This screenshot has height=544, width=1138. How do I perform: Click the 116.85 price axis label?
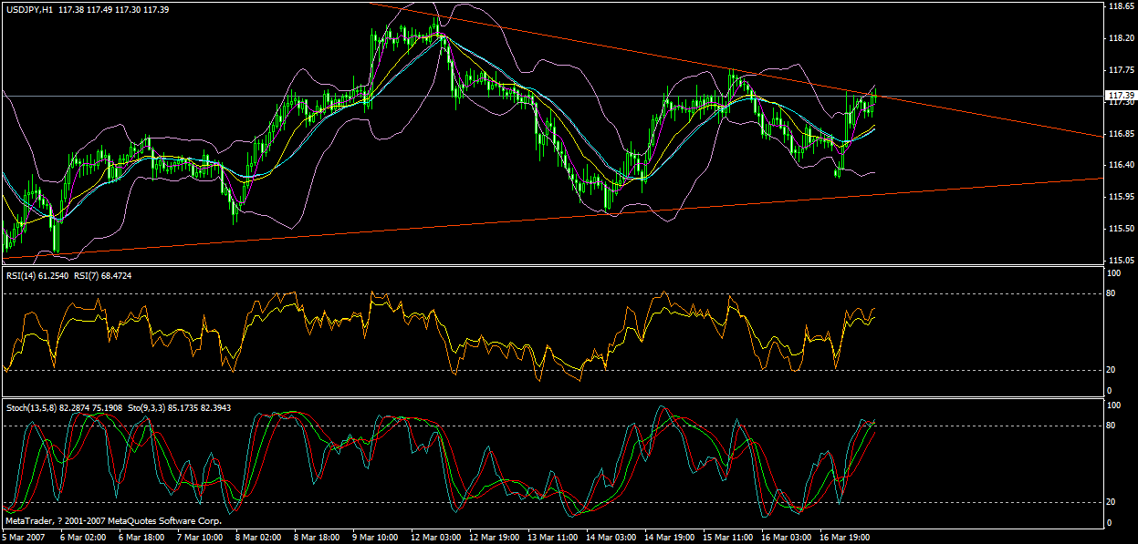tap(1121, 134)
